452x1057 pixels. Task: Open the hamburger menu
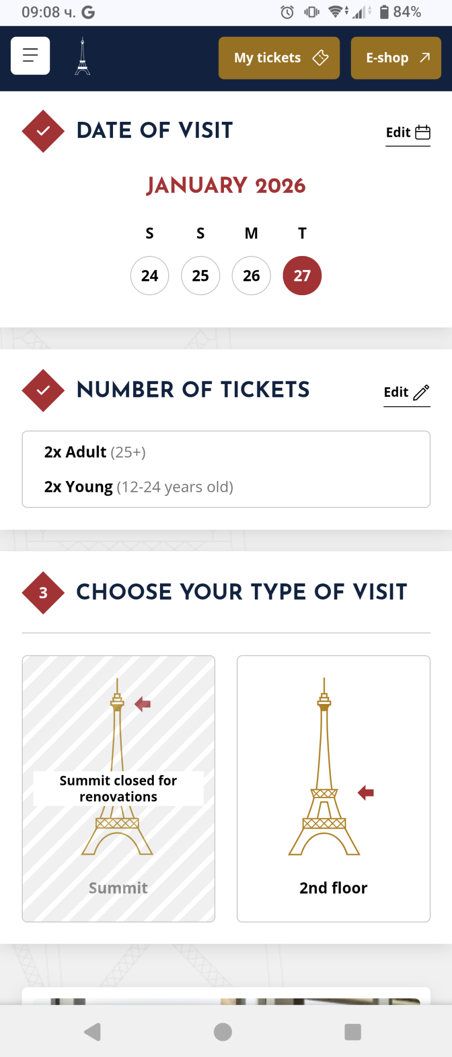pyautogui.click(x=30, y=56)
